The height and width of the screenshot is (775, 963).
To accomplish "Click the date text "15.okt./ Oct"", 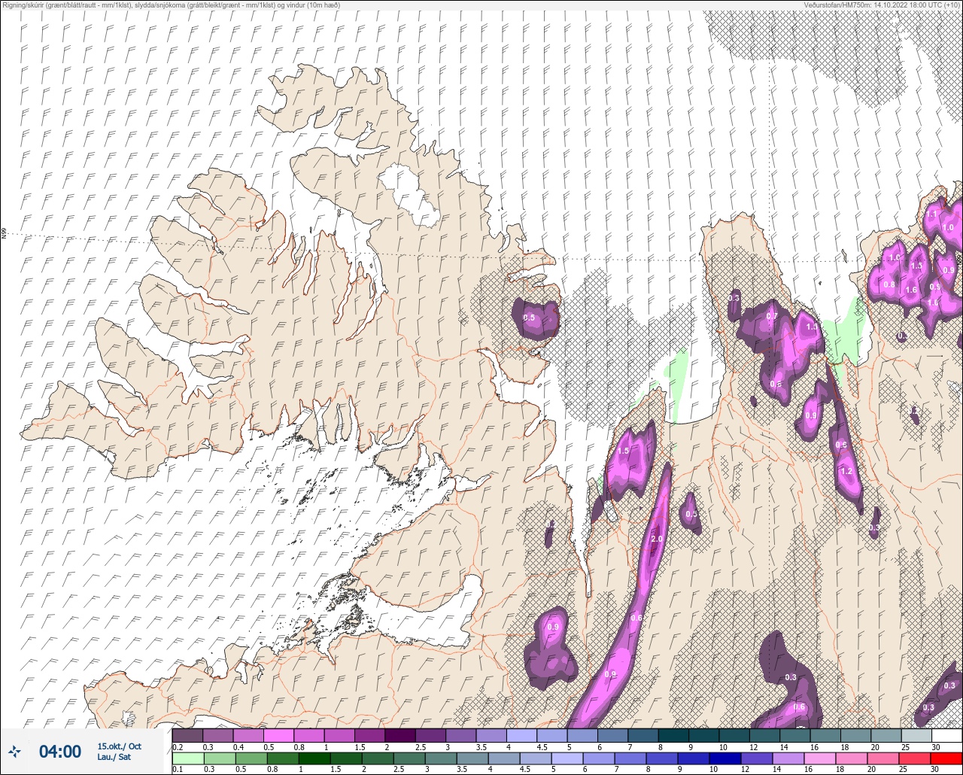I will coord(119,746).
